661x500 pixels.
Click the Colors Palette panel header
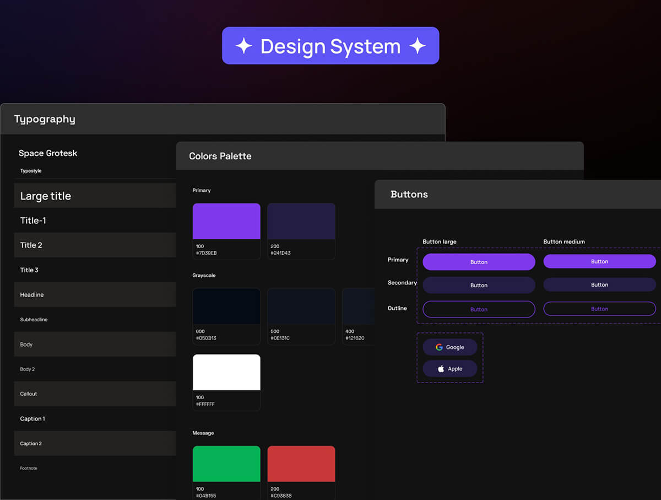[380, 156]
